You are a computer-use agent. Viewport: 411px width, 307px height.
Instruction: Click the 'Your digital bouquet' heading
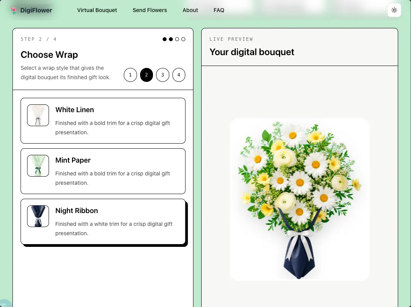coord(252,52)
